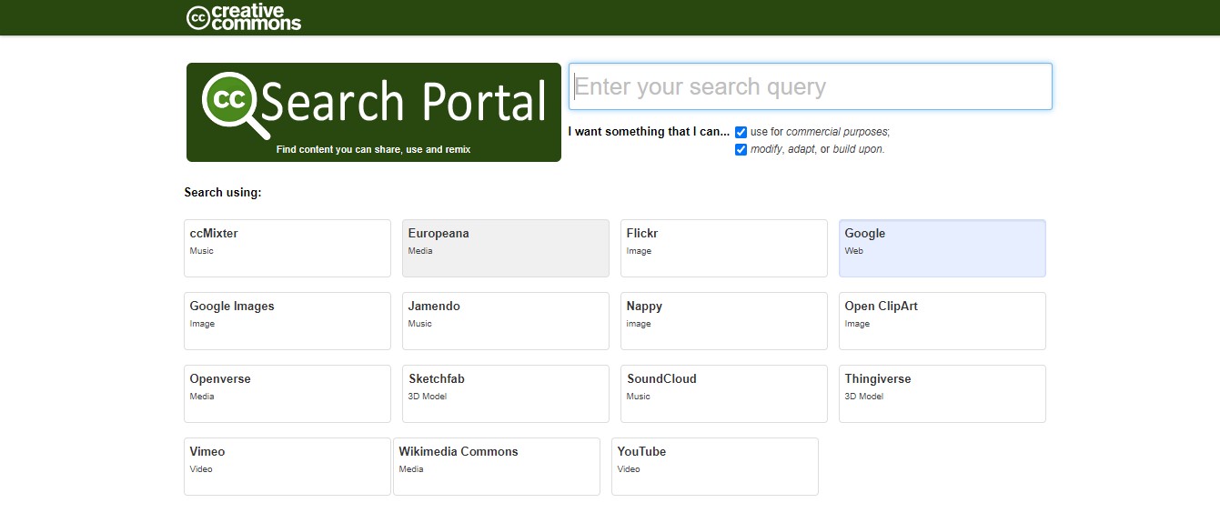Click the Creative Commons logo in header
The height and width of the screenshot is (523, 1220).
coord(243,17)
